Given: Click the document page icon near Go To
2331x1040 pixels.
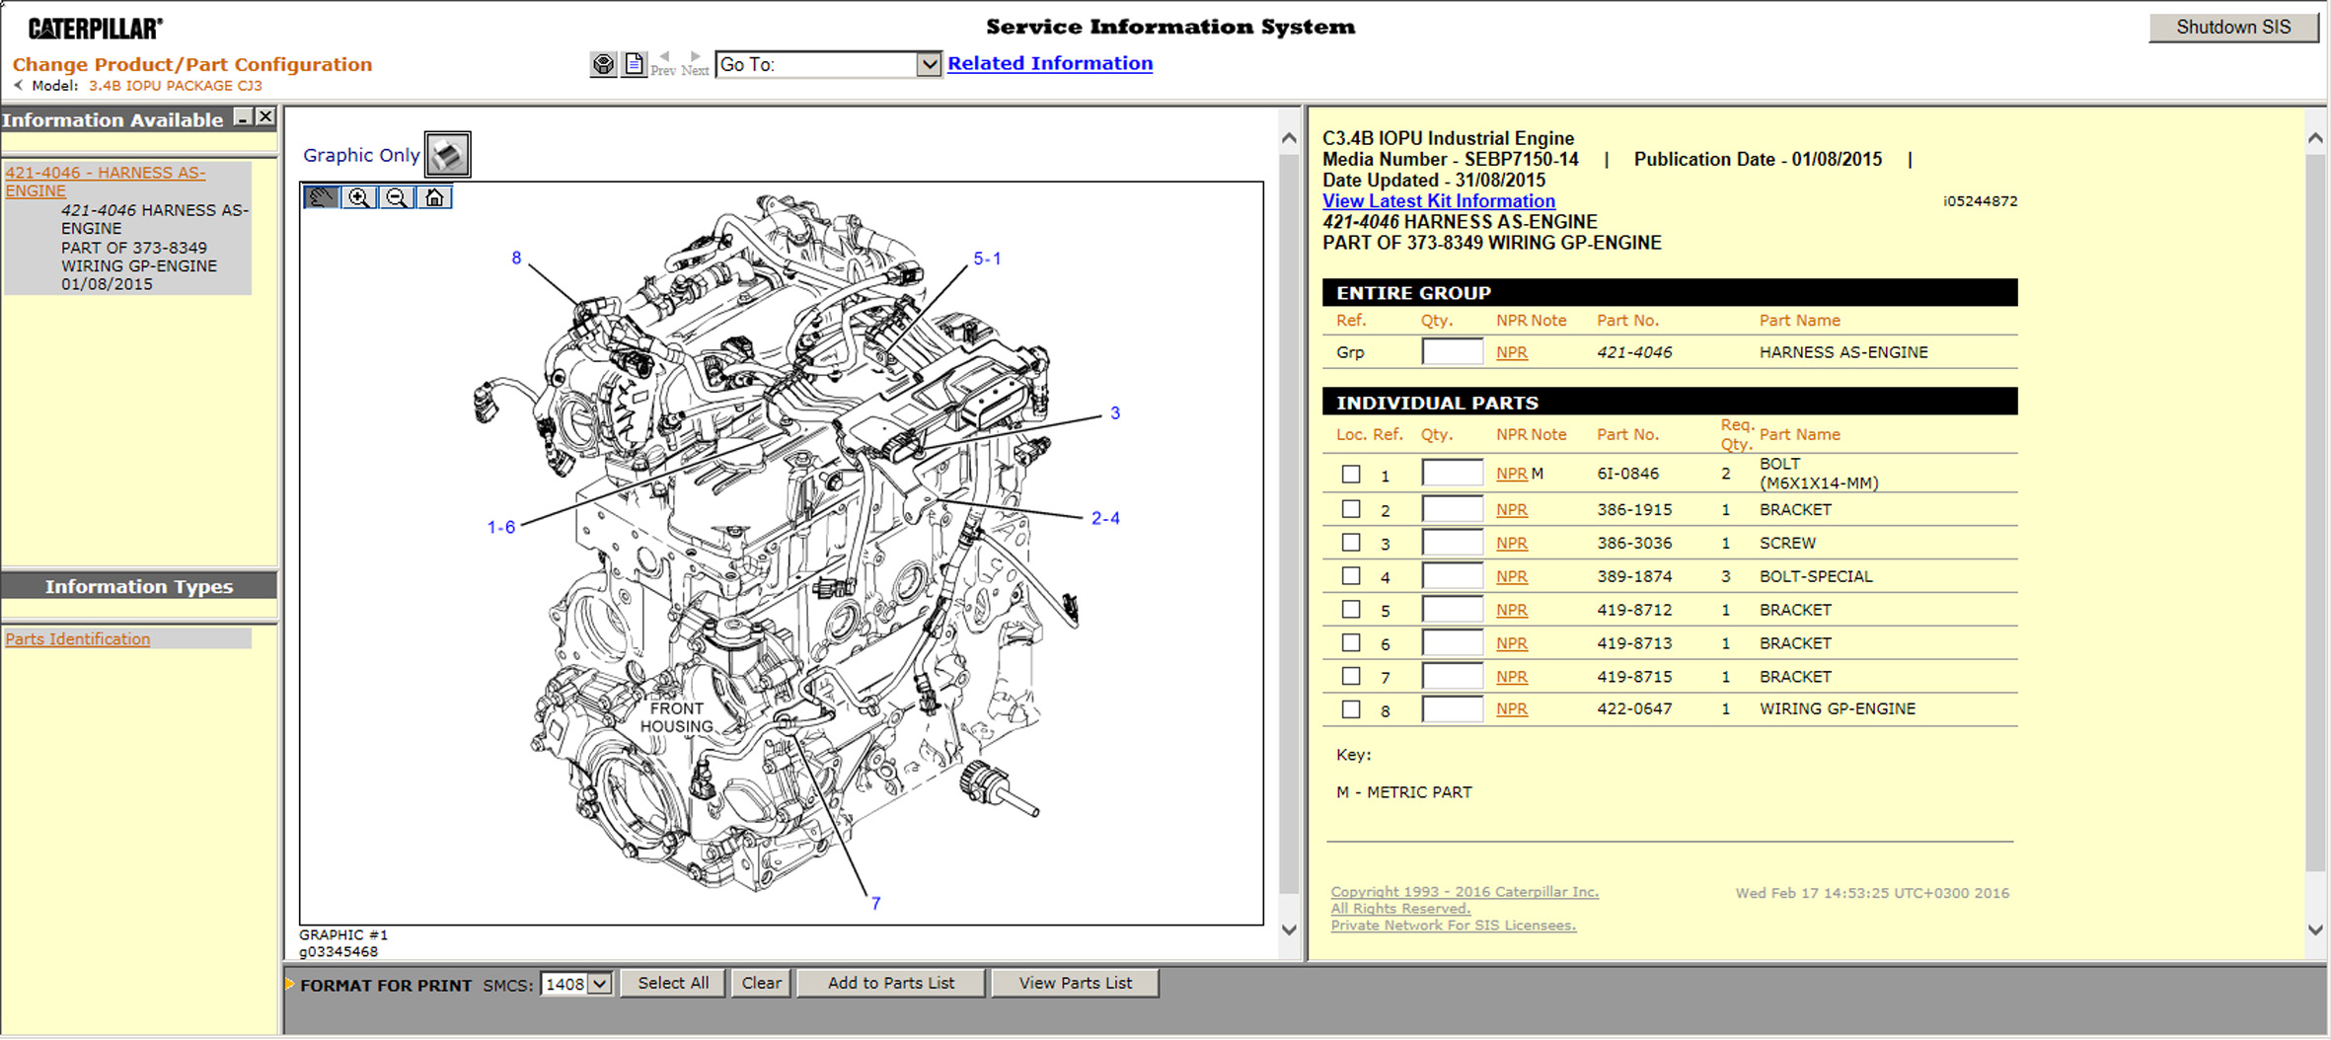Looking at the screenshot, I should coord(634,64).
